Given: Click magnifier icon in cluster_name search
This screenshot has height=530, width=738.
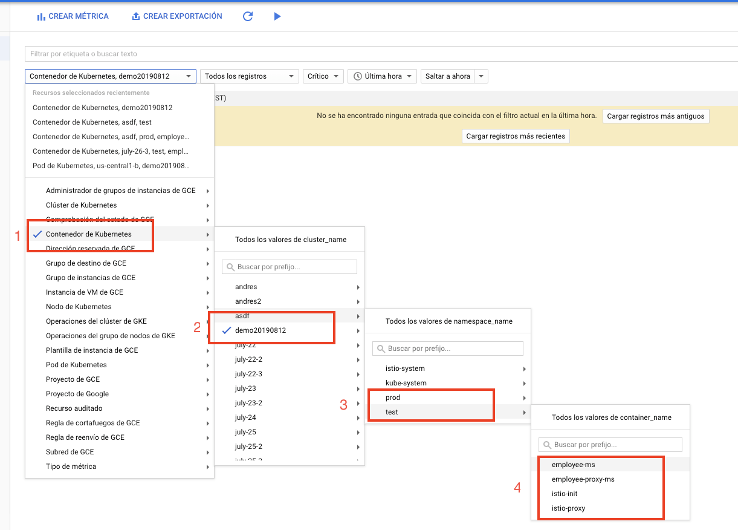Looking at the screenshot, I should (x=230, y=267).
